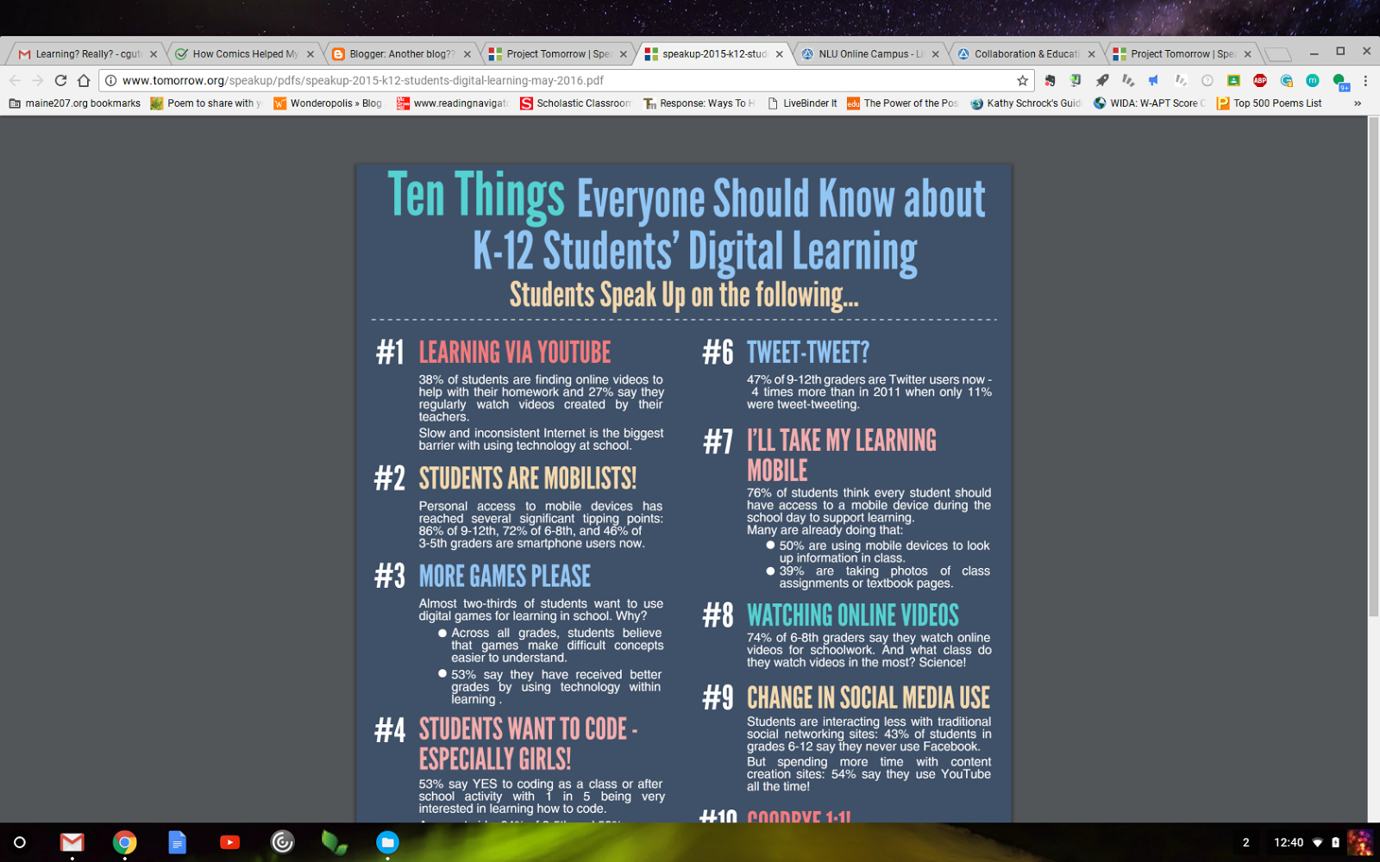Open the Files app on shelf
The image size is (1380, 862).
[387, 842]
